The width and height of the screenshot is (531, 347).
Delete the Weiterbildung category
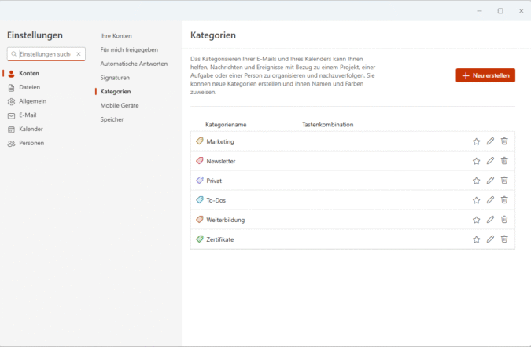pyautogui.click(x=504, y=220)
